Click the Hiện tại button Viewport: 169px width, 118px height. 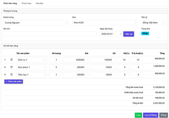click(x=129, y=34)
